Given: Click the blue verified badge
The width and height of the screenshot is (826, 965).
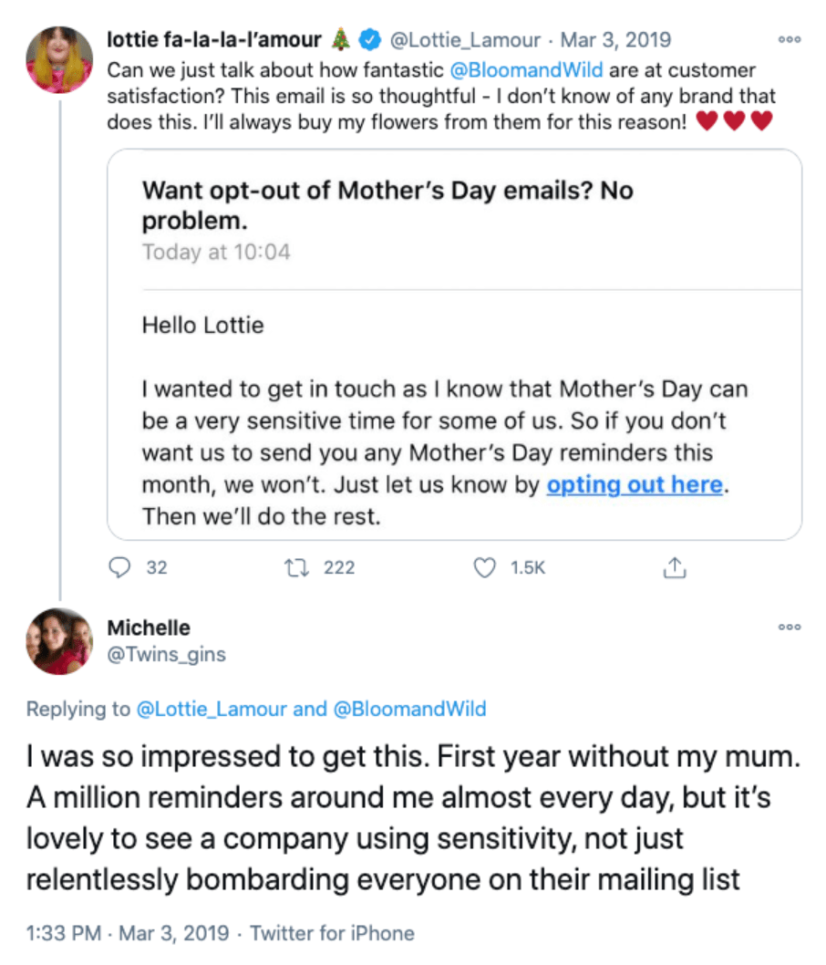Looking at the screenshot, I should tap(369, 40).
